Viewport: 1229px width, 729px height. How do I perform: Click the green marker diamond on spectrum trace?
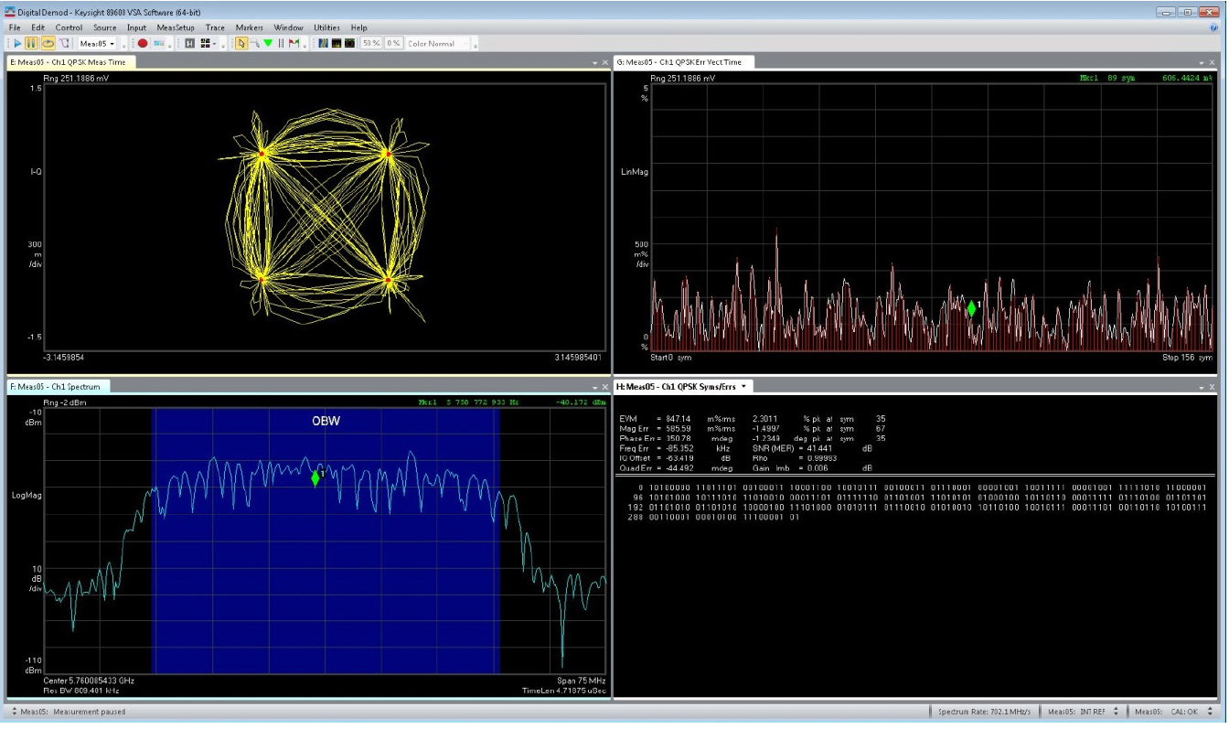pos(315,477)
